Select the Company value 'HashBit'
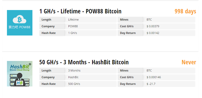 73,77
